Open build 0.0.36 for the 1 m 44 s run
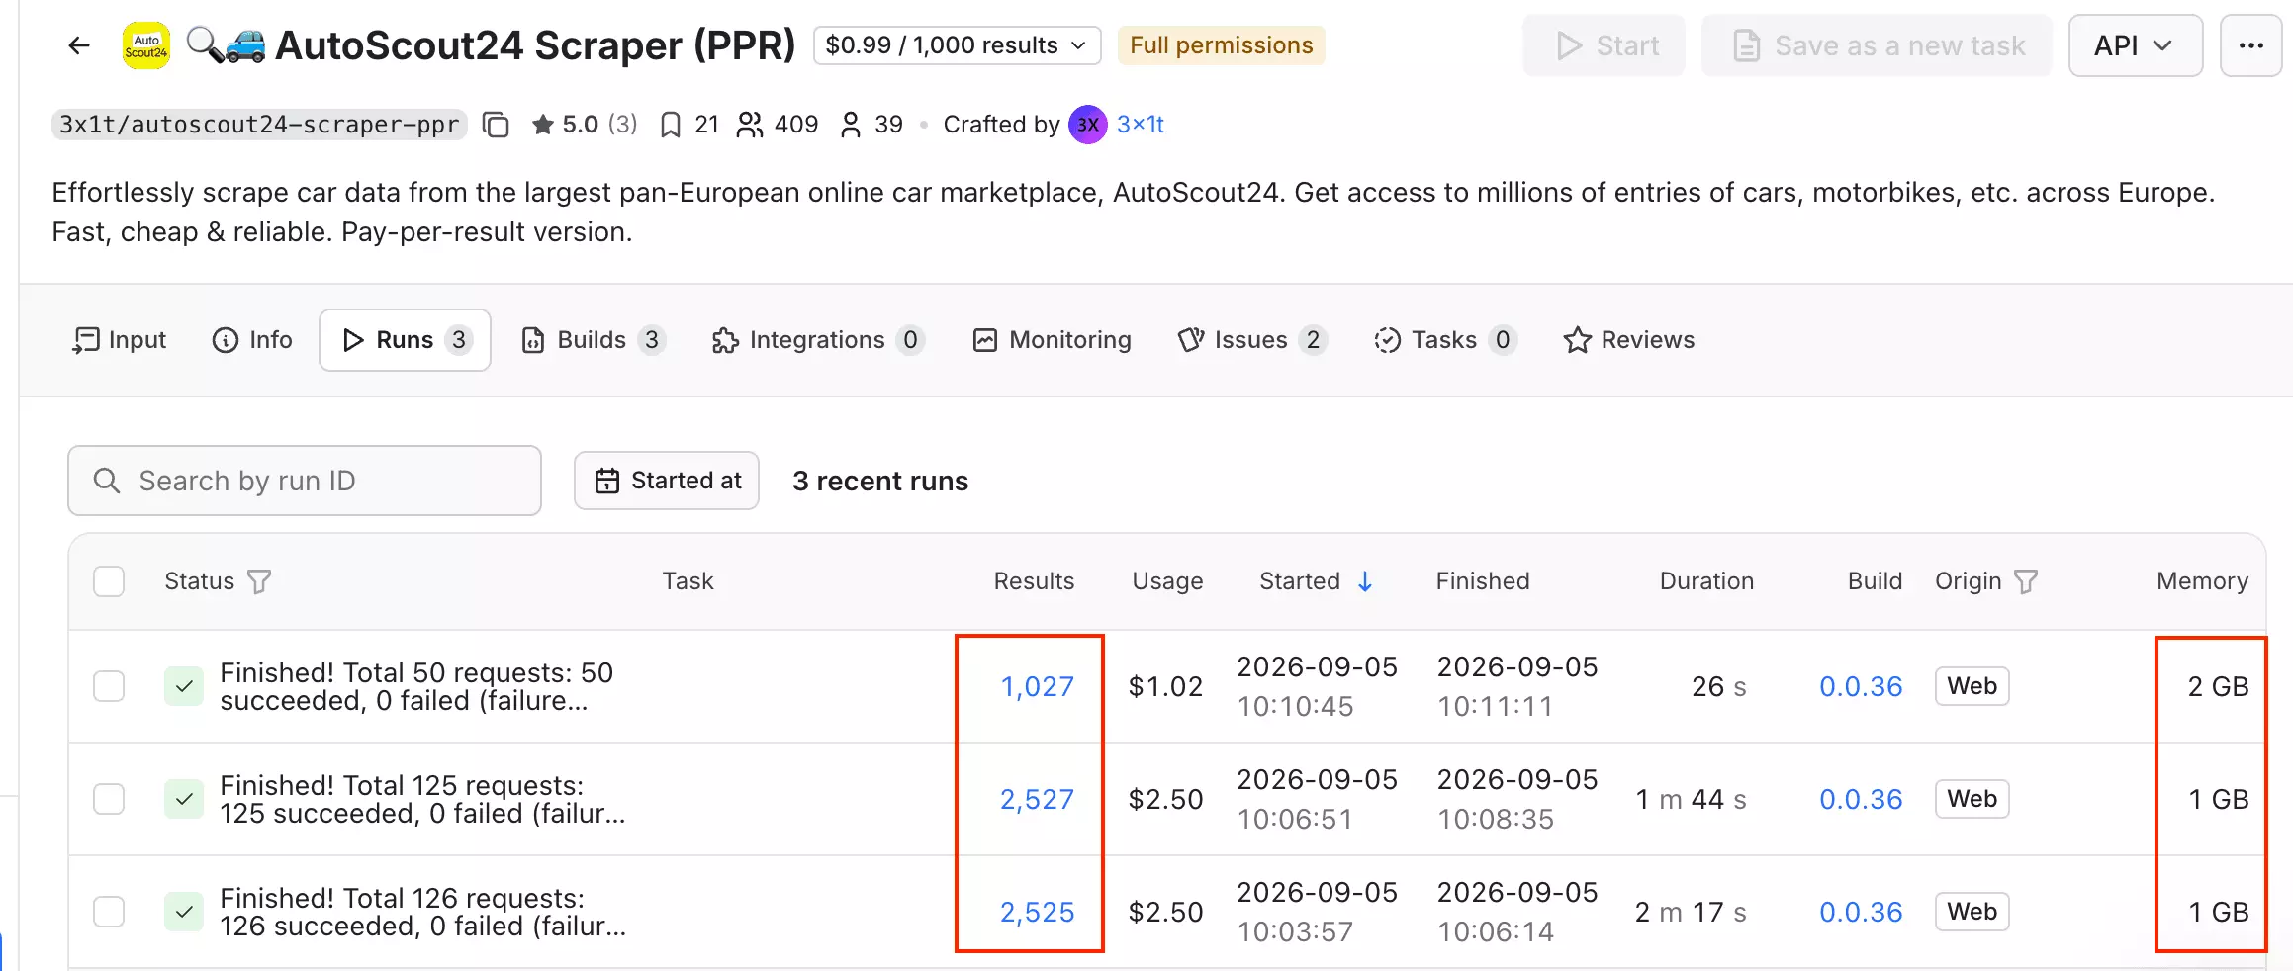This screenshot has height=971, width=2293. 1861,799
